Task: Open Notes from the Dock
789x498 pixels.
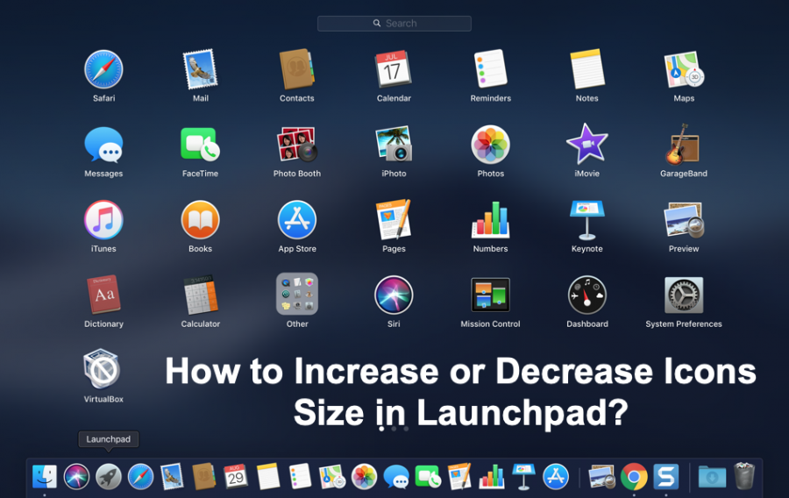Action: pyautogui.click(x=267, y=476)
